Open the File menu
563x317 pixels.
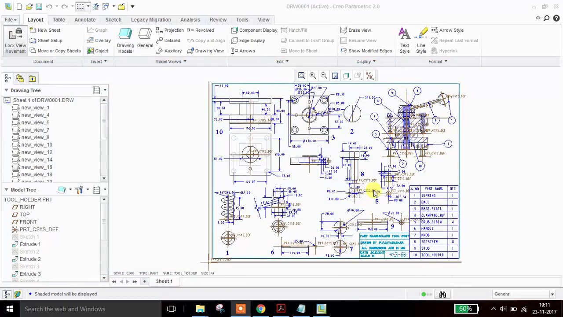click(11, 19)
